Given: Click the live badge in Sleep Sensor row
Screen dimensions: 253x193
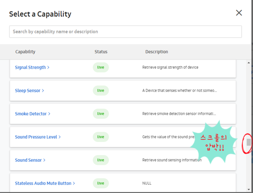Looking at the screenshot, I should tap(101, 91).
